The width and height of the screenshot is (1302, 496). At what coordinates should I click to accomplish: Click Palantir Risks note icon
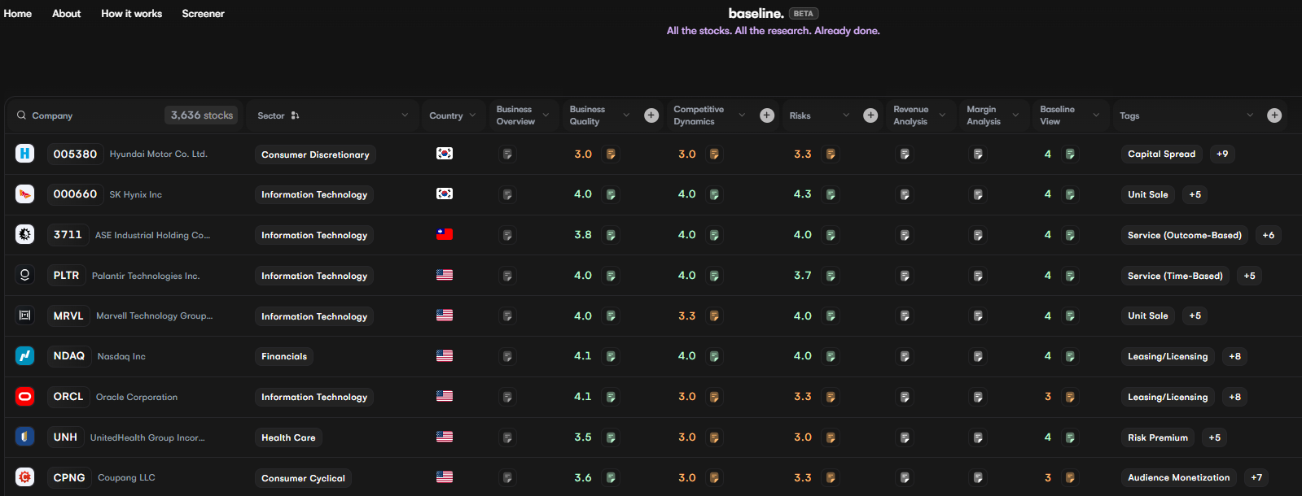click(831, 276)
